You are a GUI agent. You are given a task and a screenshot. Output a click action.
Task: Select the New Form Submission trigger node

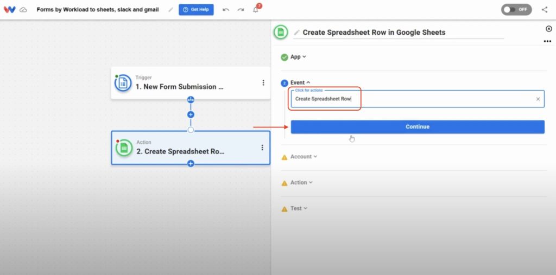[x=191, y=83]
